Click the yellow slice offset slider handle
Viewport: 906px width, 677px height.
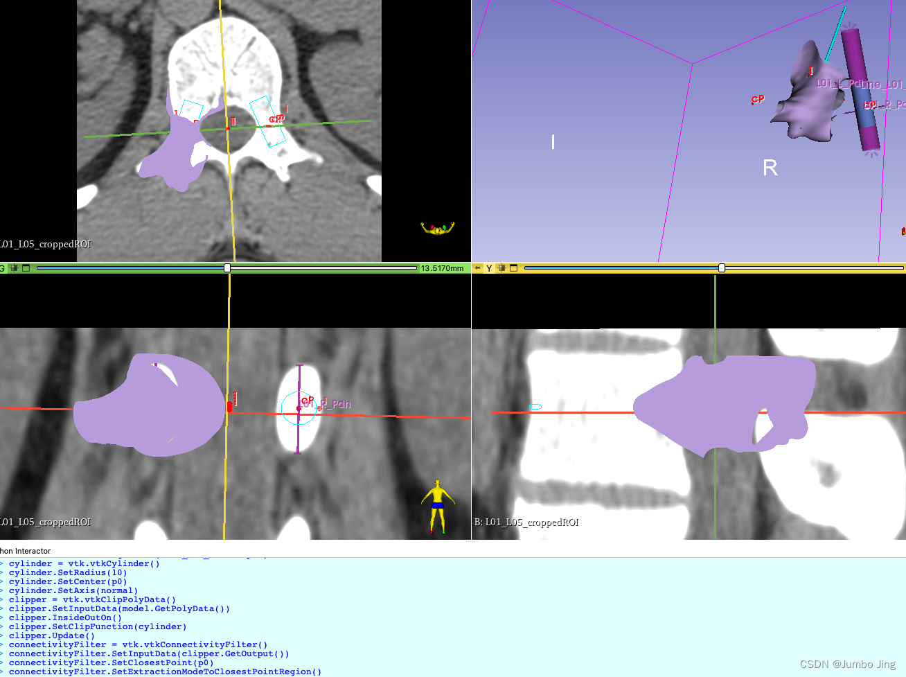(x=722, y=267)
